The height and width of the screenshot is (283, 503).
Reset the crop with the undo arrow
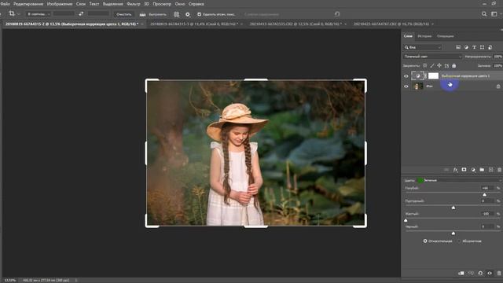click(x=337, y=14)
